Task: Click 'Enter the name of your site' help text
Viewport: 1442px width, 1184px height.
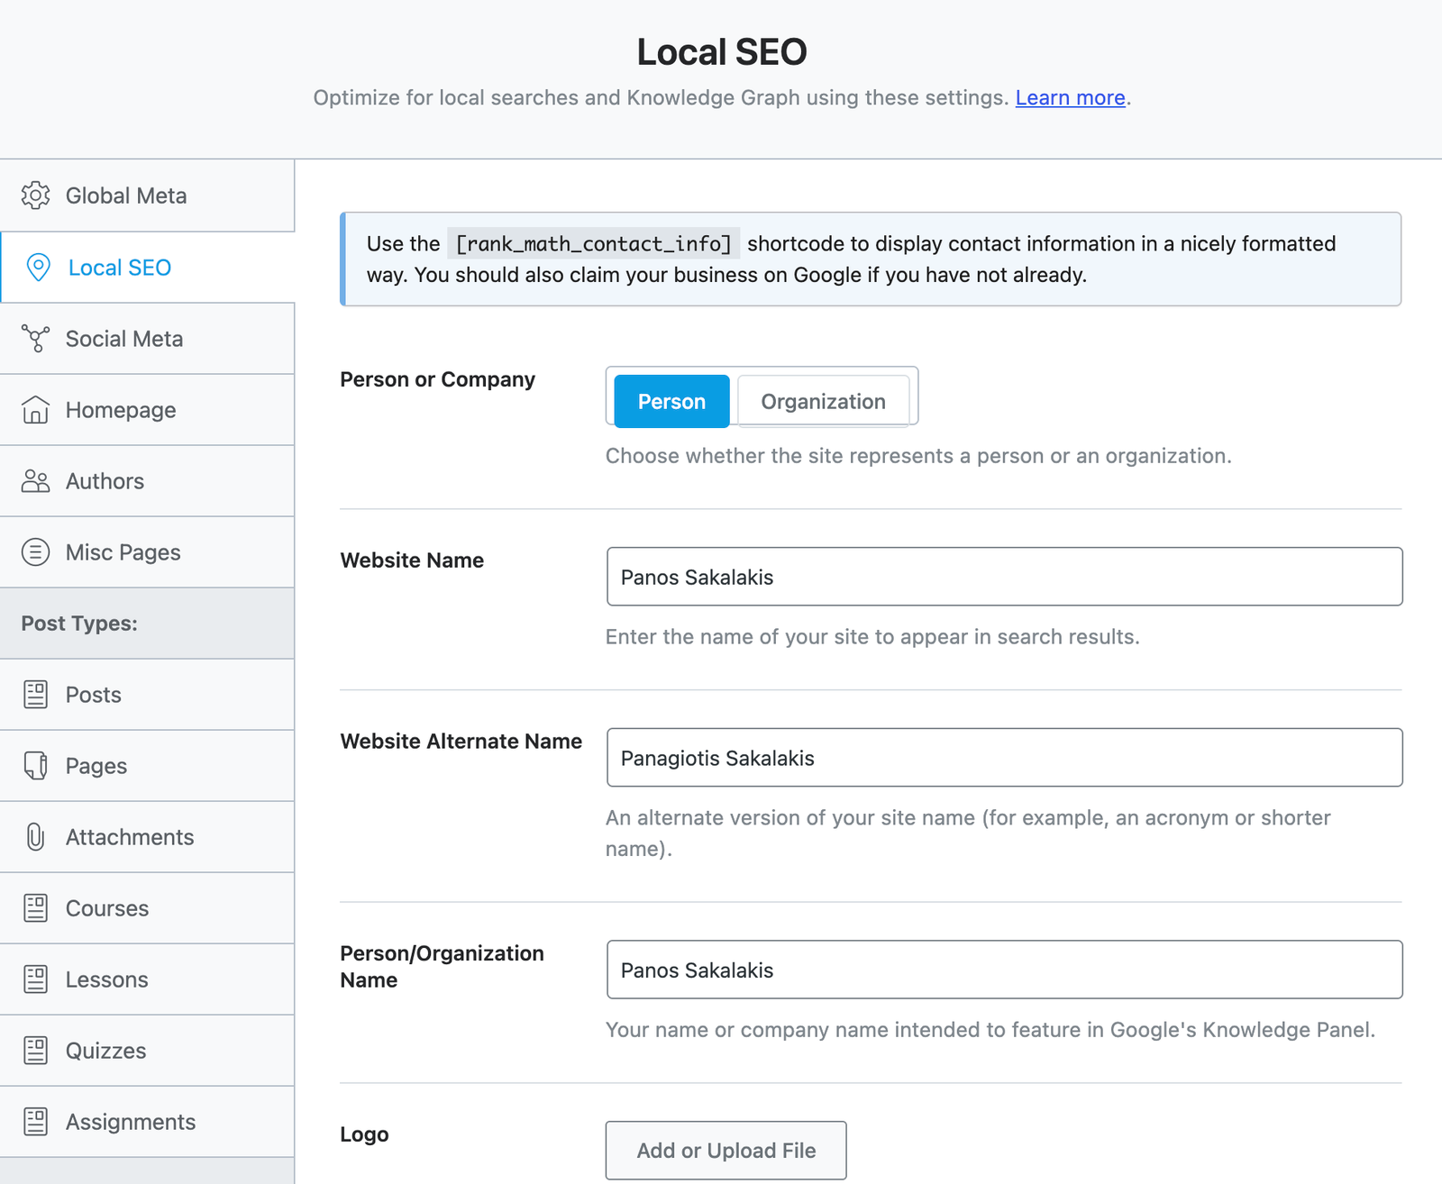Action: (x=872, y=637)
